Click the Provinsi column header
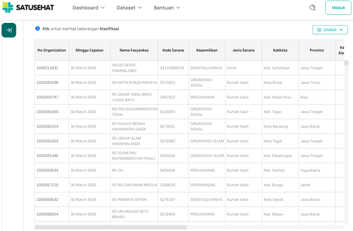Viewport: 353px width, 231px height. click(x=317, y=50)
